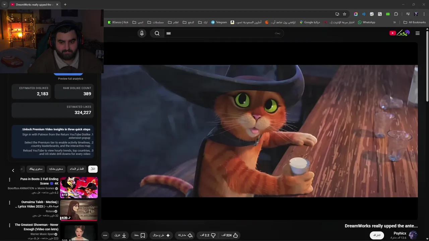The height and width of the screenshot is (241, 429).
Task: Open the ارك bookmarks folder
Action: [203, 22]
